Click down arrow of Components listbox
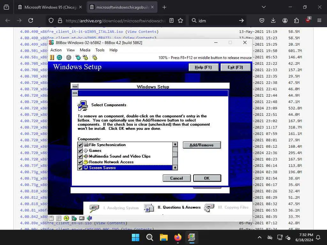The image size is (327, 245). click(175, 167)
